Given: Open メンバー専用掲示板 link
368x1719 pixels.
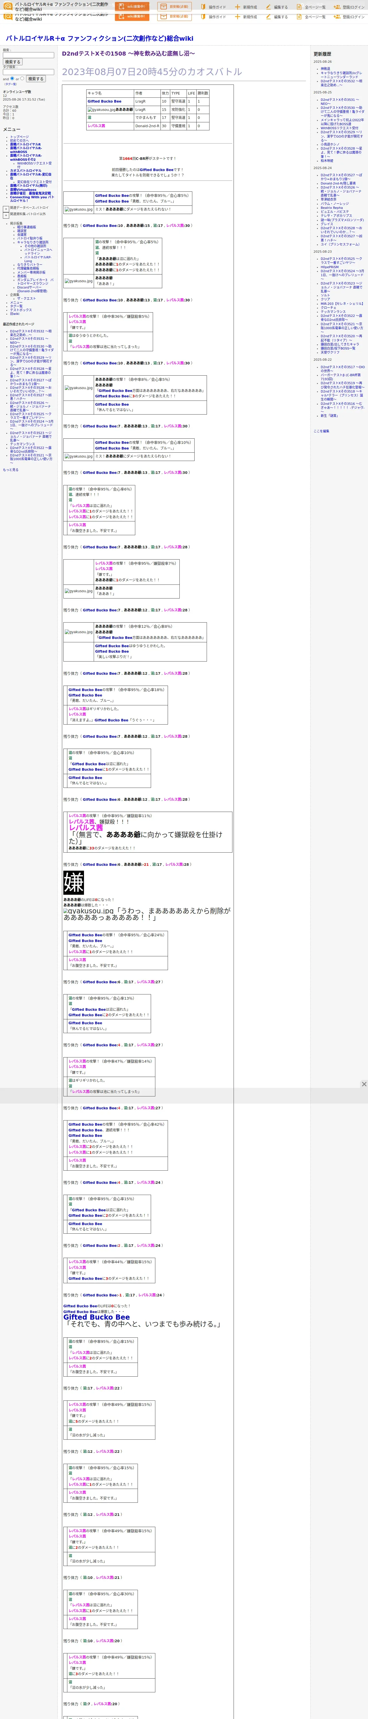Looking at the screenshot, I should [32, 272].
